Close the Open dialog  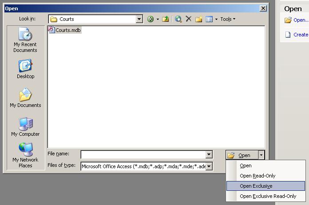click(x=263, y=8)
